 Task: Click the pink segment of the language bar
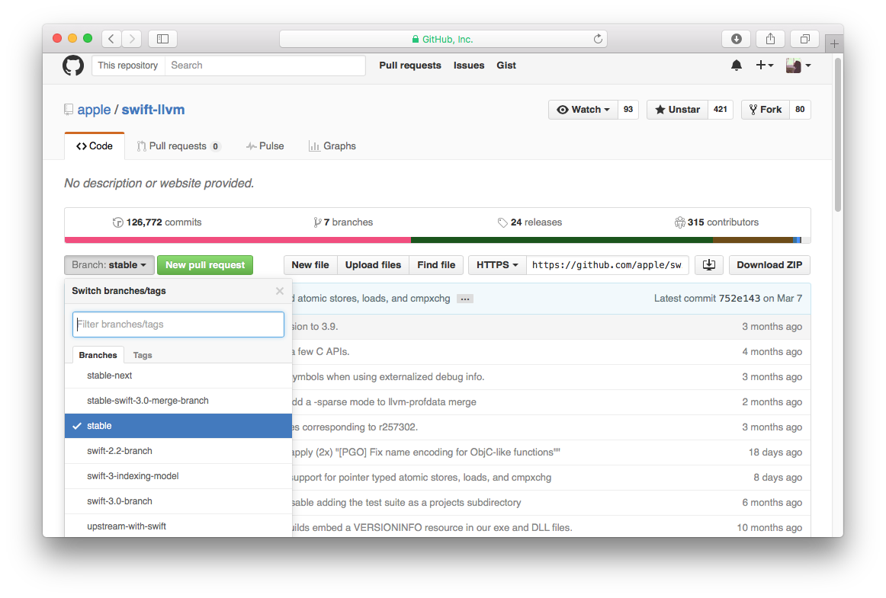coord(238,240)
